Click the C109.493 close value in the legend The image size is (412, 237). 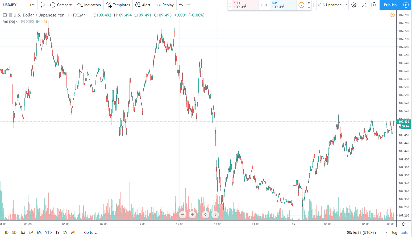point(163,15)
